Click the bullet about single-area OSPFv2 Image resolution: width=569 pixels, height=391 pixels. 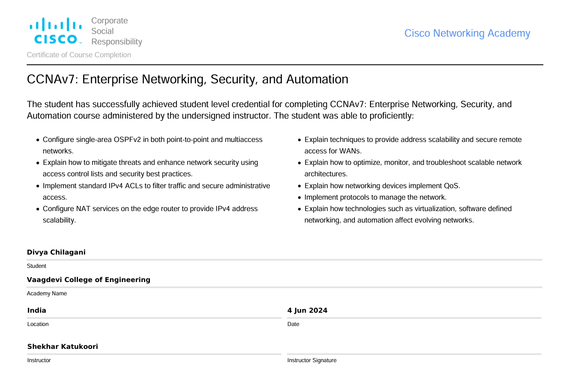pyautogui.click(x=153, y=145)
